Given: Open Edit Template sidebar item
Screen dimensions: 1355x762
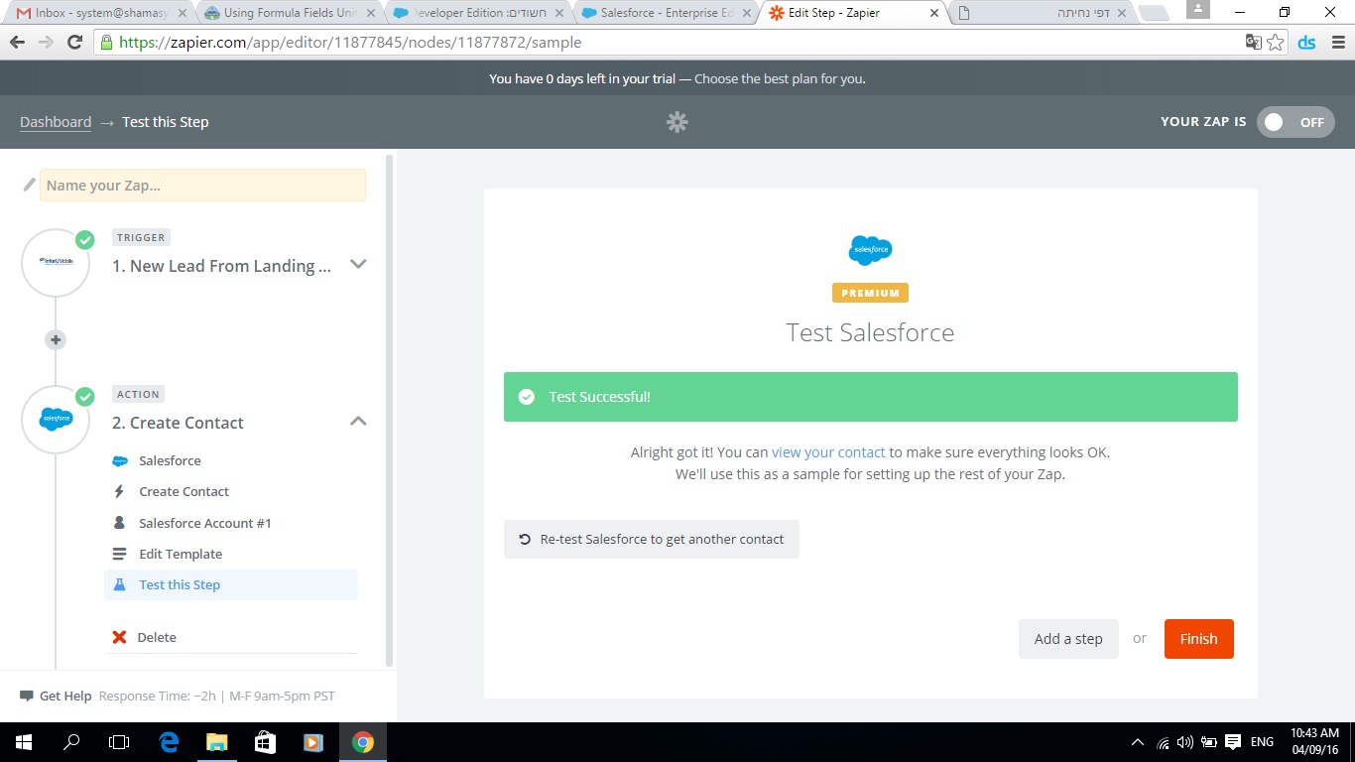Looking at the screenshot, I should (x=181, y=554).
